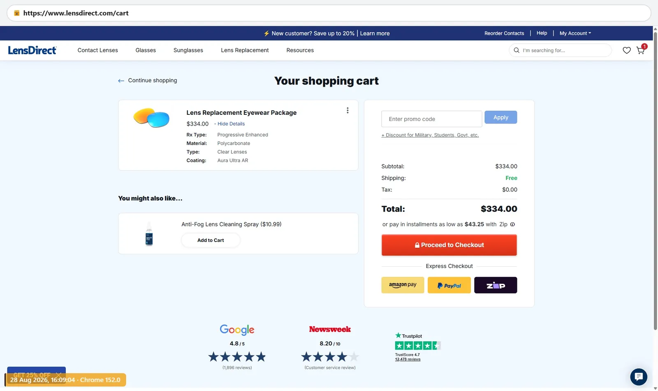The width and height of the screenshot is (658, 391).
Task: Pay with PayPal express checkout
Action: tap(449, 285)
